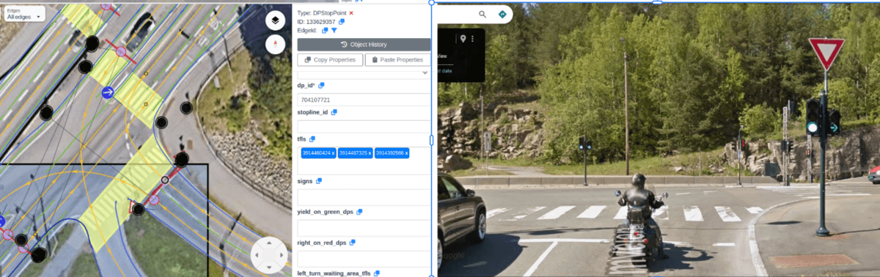This screenshot has width=880, height=277.
Task: Copy the yield_on_green_dps field
Action: [x=359, y=212]
